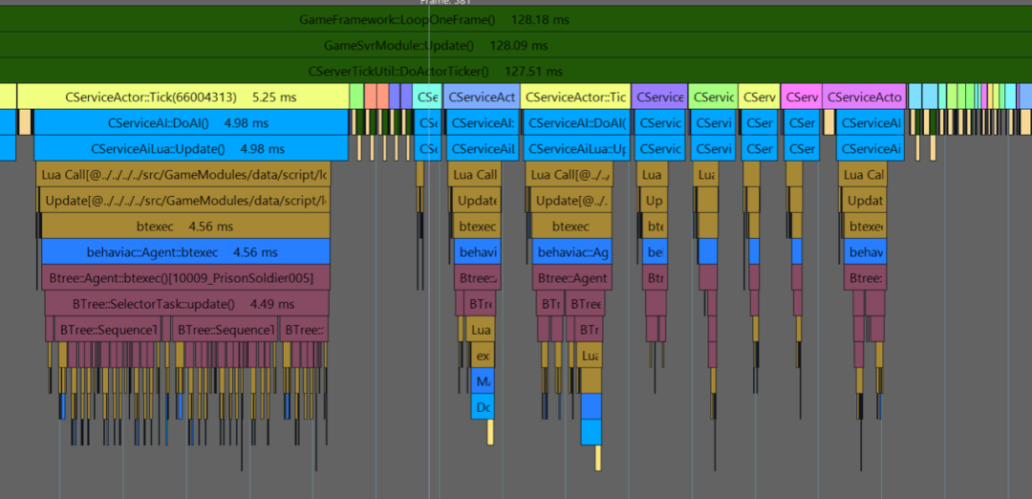Select the GameSvrModule::Update() 128.09 ms zone

coord(516,45)
